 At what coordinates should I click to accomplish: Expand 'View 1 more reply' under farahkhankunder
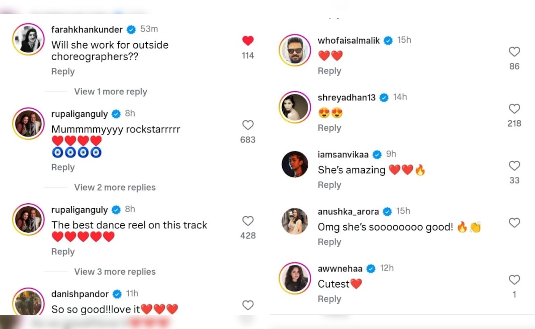111,91
